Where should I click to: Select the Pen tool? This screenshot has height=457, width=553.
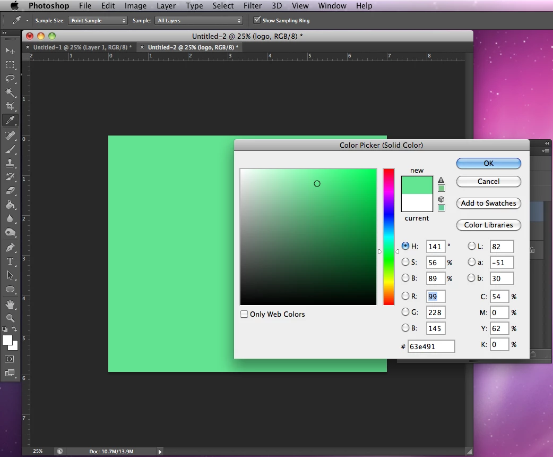click(x=10, y=247)
